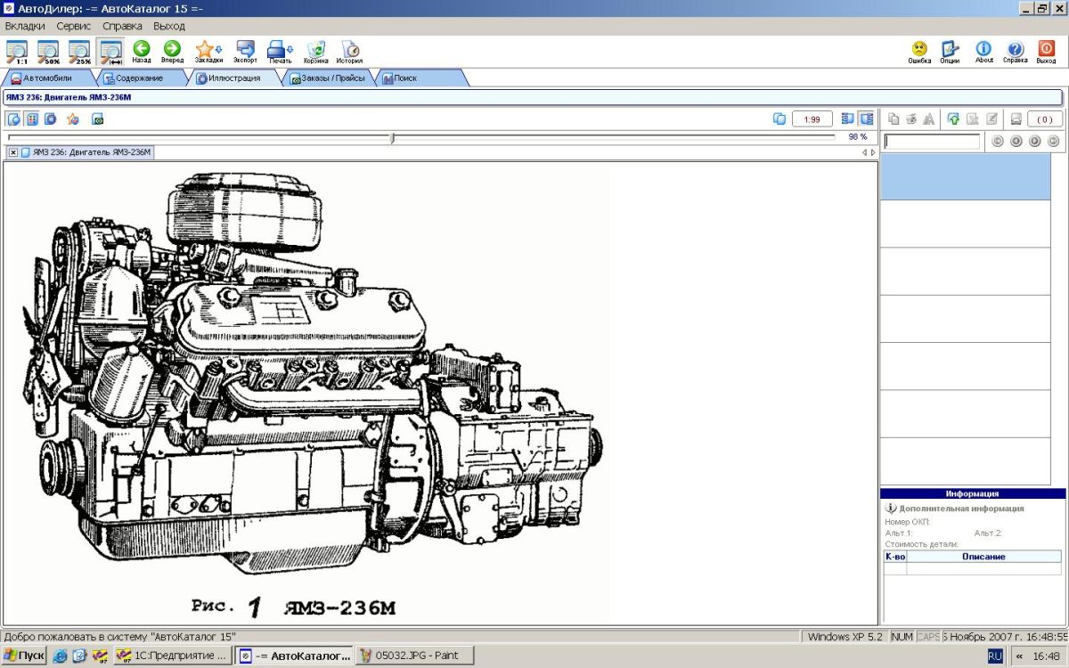
Task: Click the font 'A' icon in parts panel
Action: pos(929,118)
